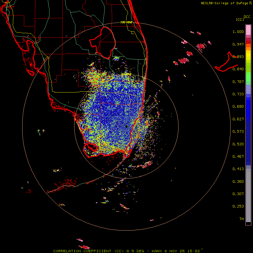Select the 0.893 scale value
The height and width of the screenshot is (253, 253).
click(x=238, y=57)
